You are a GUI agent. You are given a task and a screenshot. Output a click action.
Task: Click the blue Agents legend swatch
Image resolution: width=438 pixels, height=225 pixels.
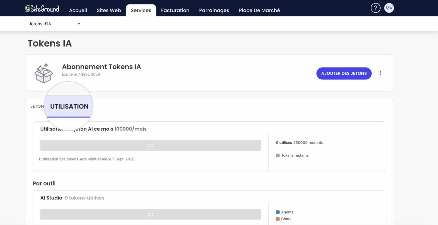tap(278, 212)
